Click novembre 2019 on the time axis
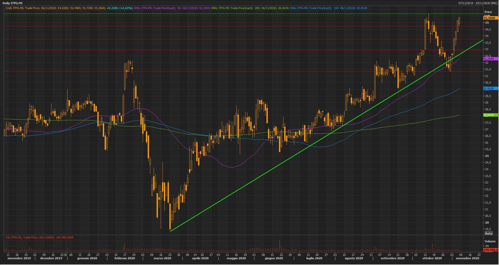This screenshot has width=499, height=265. 19,258
